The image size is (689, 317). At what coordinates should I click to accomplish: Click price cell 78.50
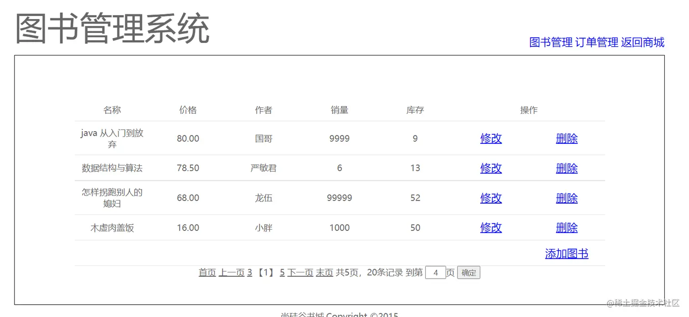(188, 168)
